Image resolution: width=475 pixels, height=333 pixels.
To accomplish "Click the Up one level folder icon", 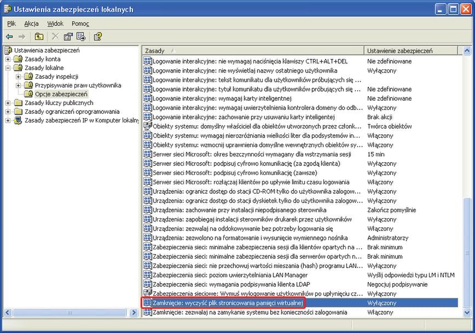I will pyautogui.click(x=39, y=37).
